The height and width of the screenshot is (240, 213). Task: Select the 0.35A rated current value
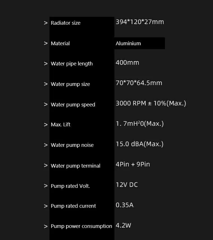click(x=124, y=205)
